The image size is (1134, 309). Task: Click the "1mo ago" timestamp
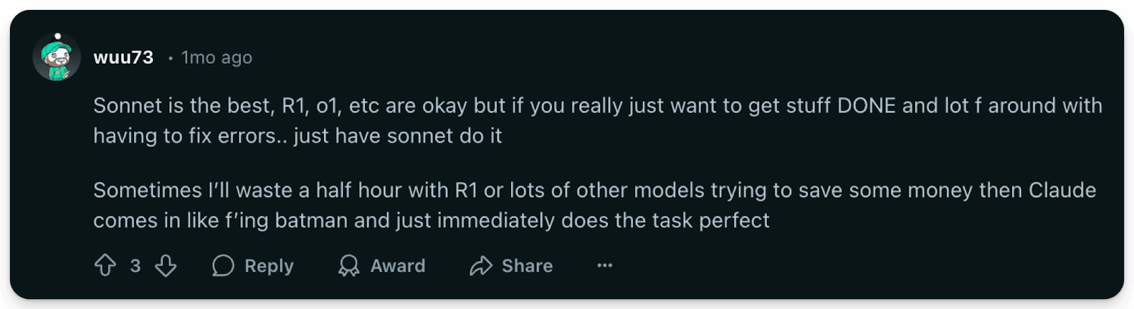click(x=216, y=57)
